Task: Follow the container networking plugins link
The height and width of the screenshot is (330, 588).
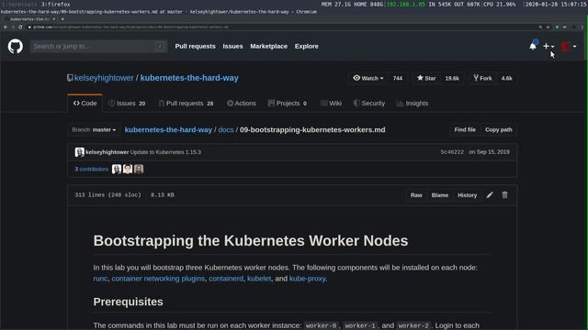Action: (158, 279)
